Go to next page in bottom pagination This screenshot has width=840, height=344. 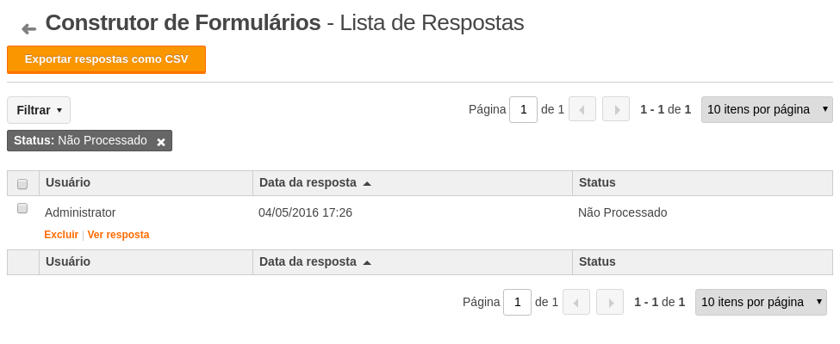(610, 302)
